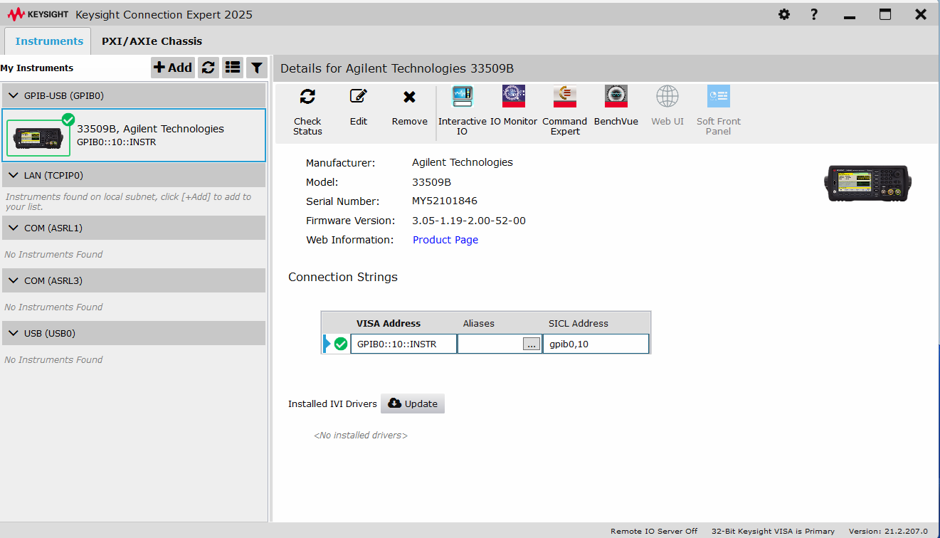
Task: Remove the selected instrument
Action: [x=409, y=97]
